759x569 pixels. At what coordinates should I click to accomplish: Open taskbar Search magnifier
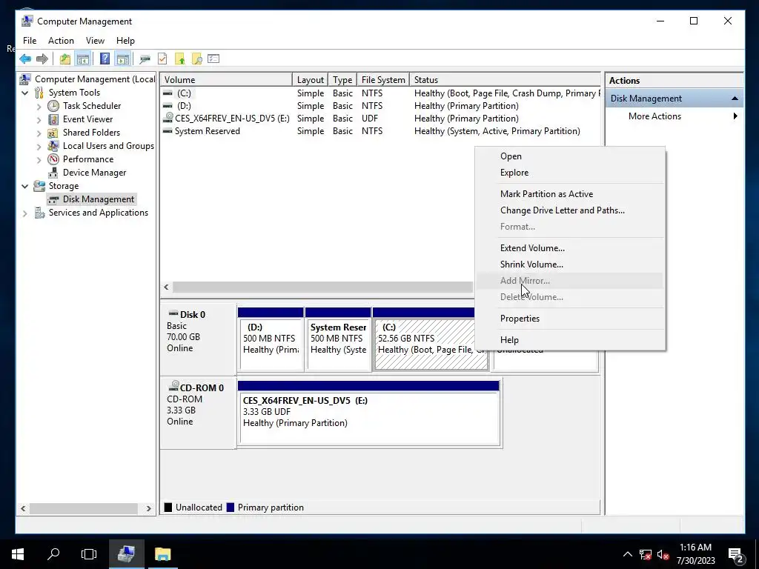click(x=53, y=554)
